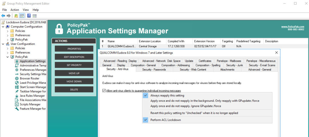Viewport: 309px width, 137px height.
Task: Choose Revert this policy setting to Unchecked
Action: click(207, 113)
